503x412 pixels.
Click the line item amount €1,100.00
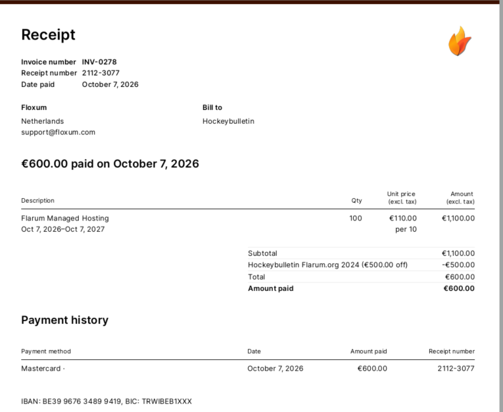[458, 218]
